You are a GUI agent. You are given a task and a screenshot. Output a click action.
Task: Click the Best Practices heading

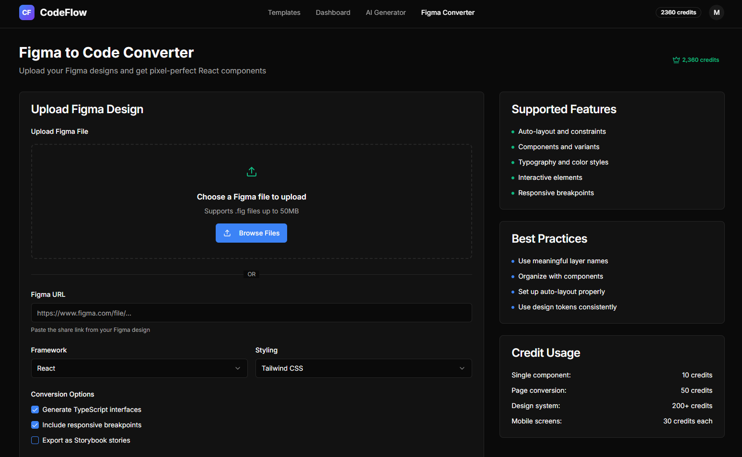point(549,239)
